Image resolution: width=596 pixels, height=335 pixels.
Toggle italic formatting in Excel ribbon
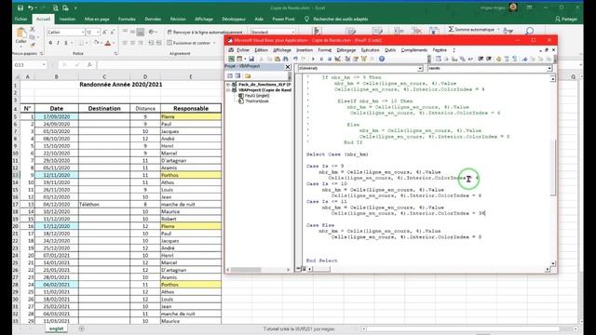pos(58,43)
